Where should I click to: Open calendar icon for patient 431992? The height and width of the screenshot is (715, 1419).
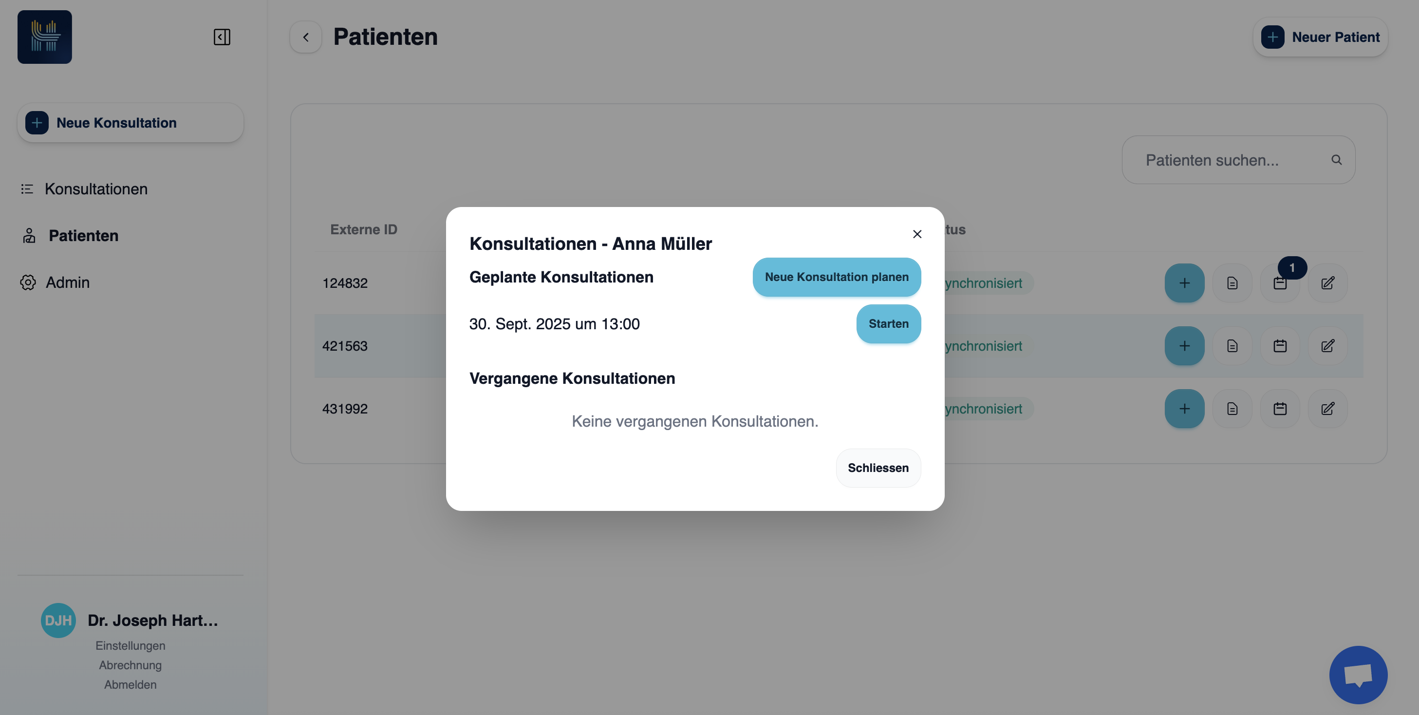coord(1280,409)
